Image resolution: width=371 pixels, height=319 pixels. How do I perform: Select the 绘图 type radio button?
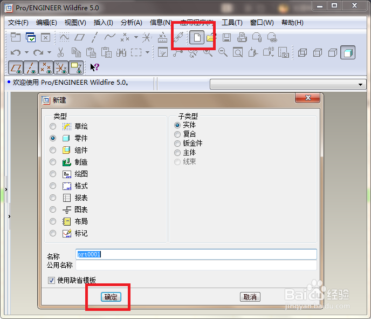(x=53, y=174)
